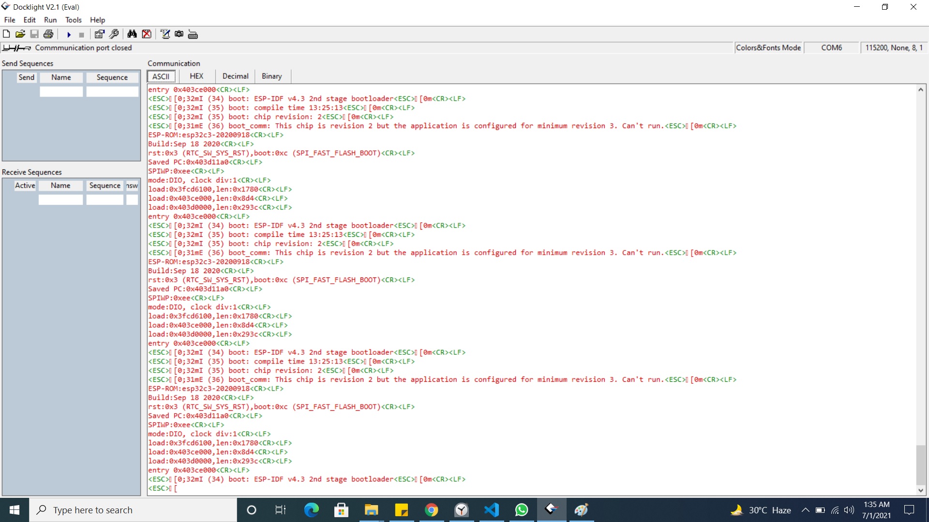Switch to HEX display tab
The image size is (929, 522).
click(x=197, y=76)
